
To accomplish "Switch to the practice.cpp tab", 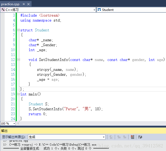I will pos(10,4).
